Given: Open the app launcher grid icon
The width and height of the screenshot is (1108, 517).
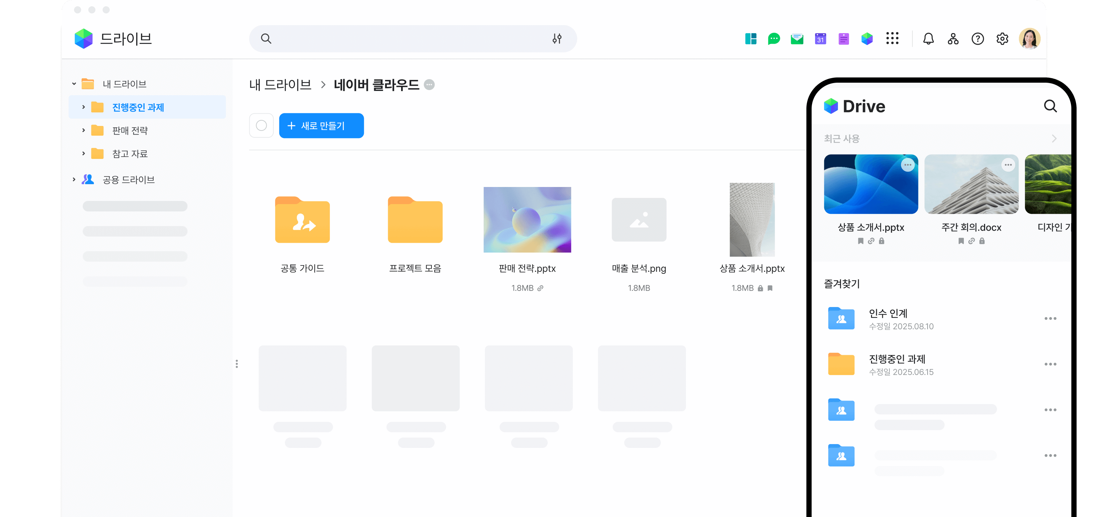Looking at the screenshot, I should point(892,39).
